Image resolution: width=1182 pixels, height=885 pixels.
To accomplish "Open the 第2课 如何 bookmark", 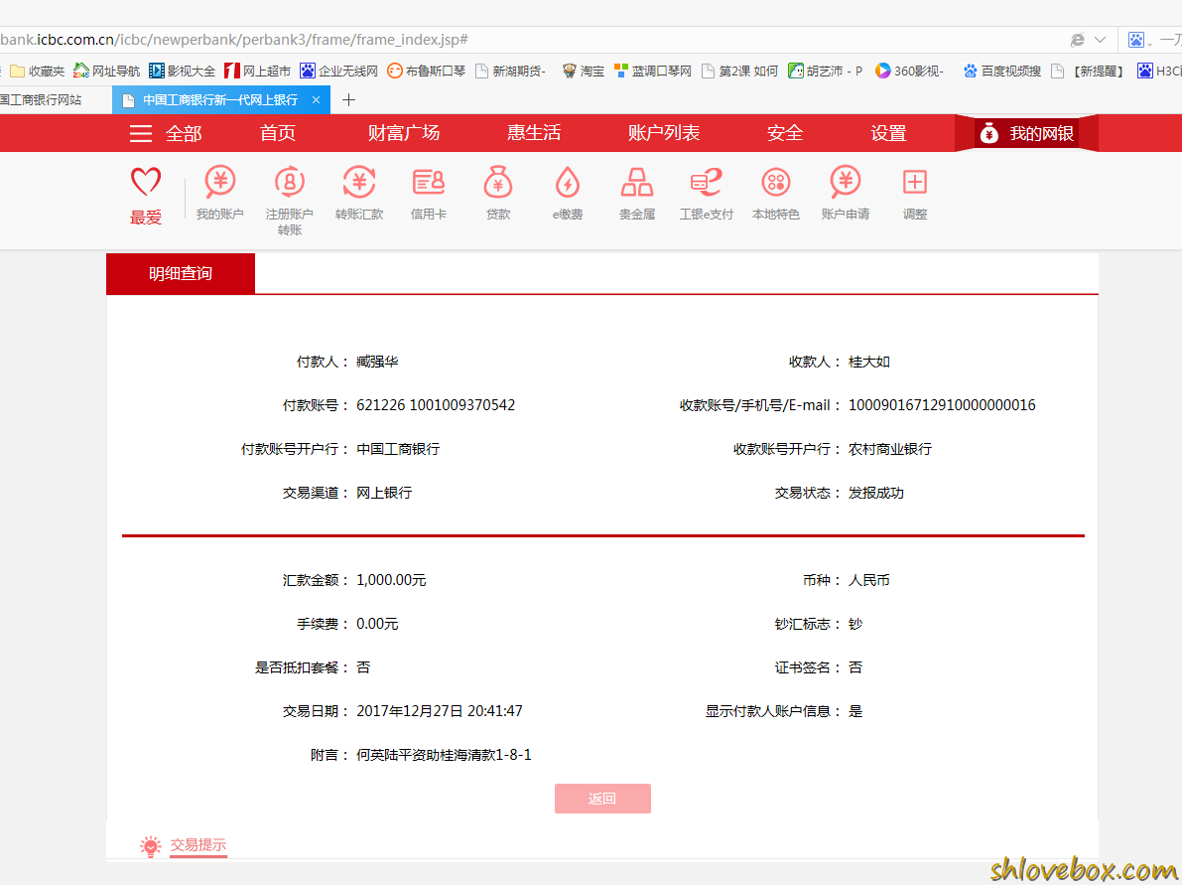I will click(739, 71).
